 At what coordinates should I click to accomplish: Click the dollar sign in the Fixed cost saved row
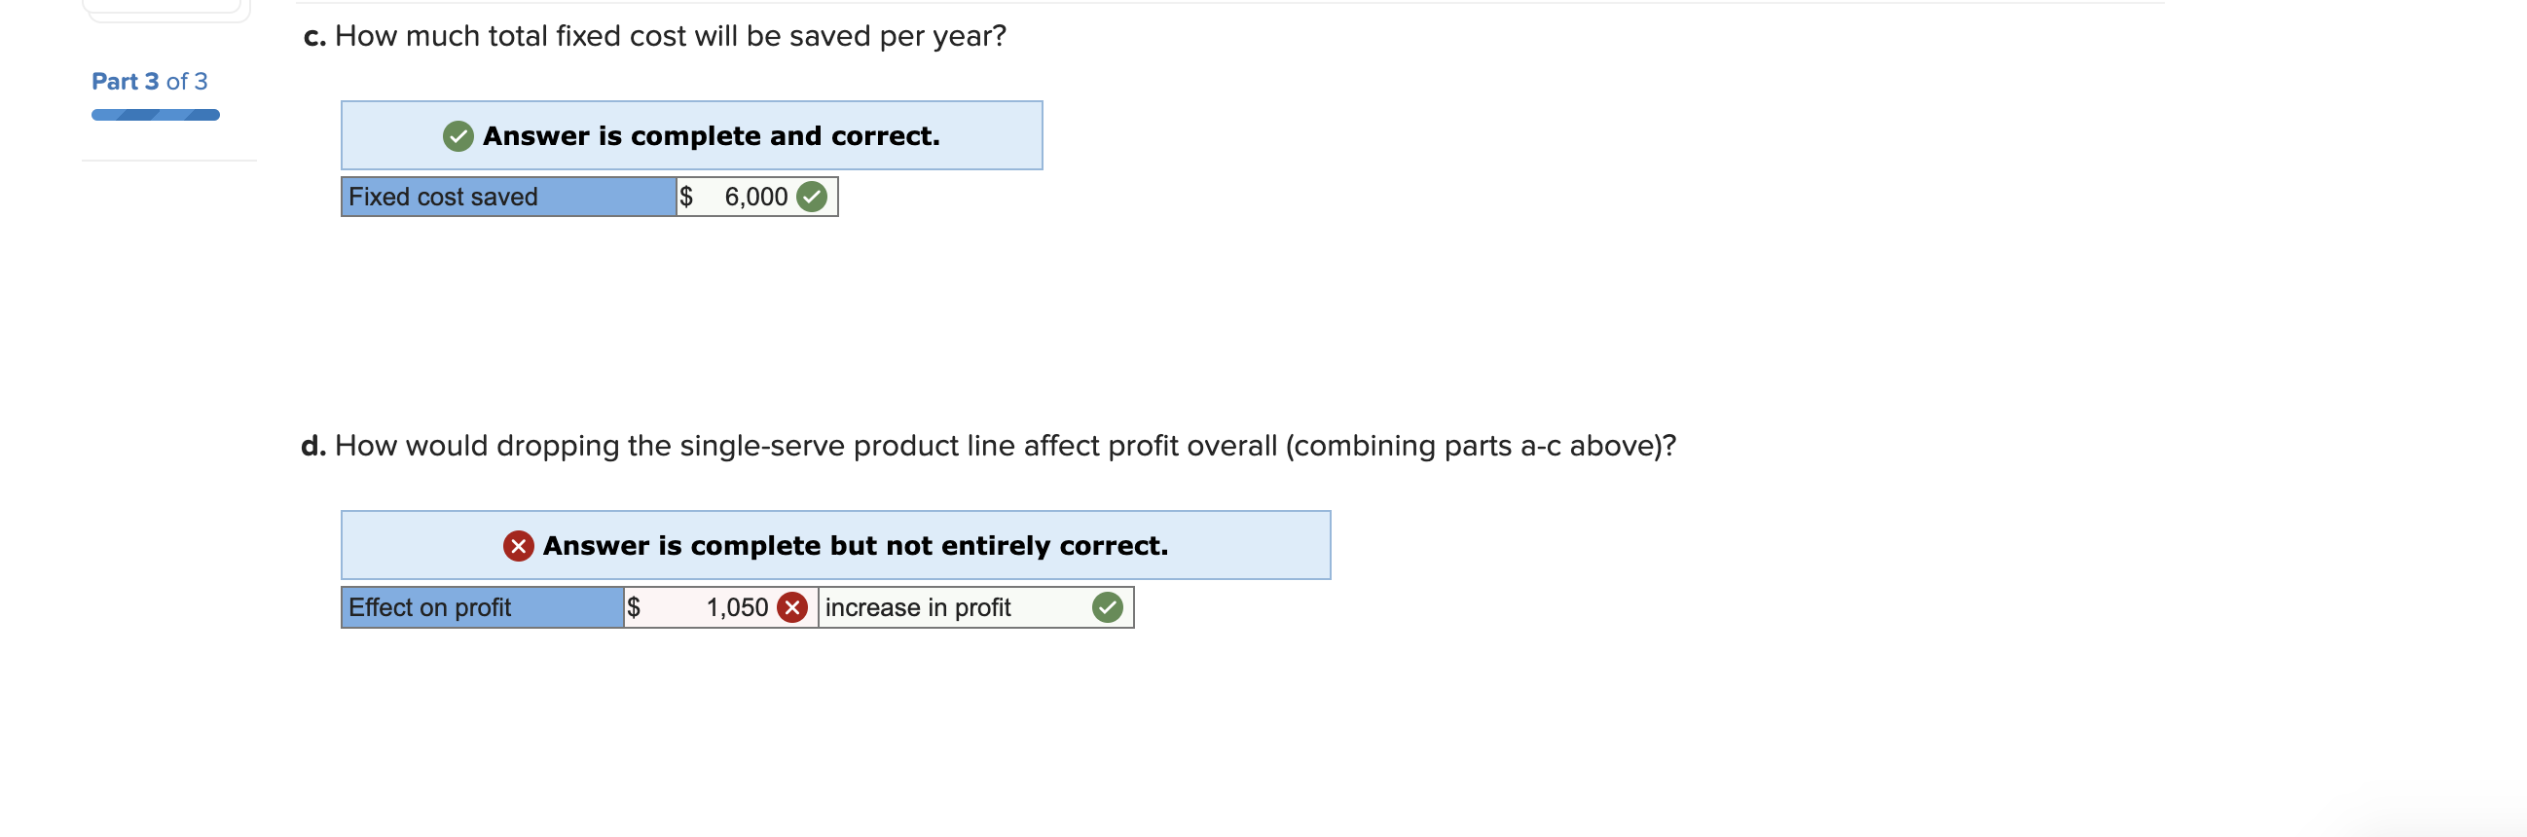(x=687, y=197)
